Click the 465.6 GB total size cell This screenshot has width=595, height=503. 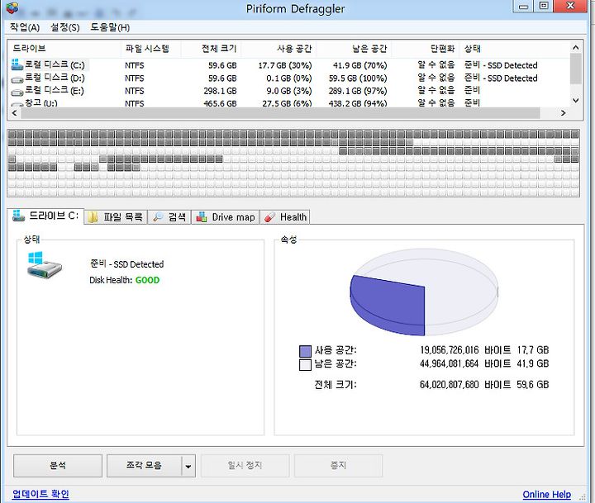(220, 103)
